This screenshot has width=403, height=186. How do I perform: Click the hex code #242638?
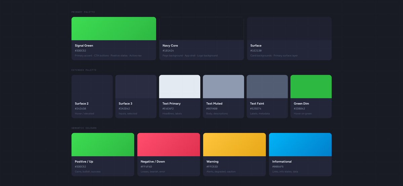point(80,109)
